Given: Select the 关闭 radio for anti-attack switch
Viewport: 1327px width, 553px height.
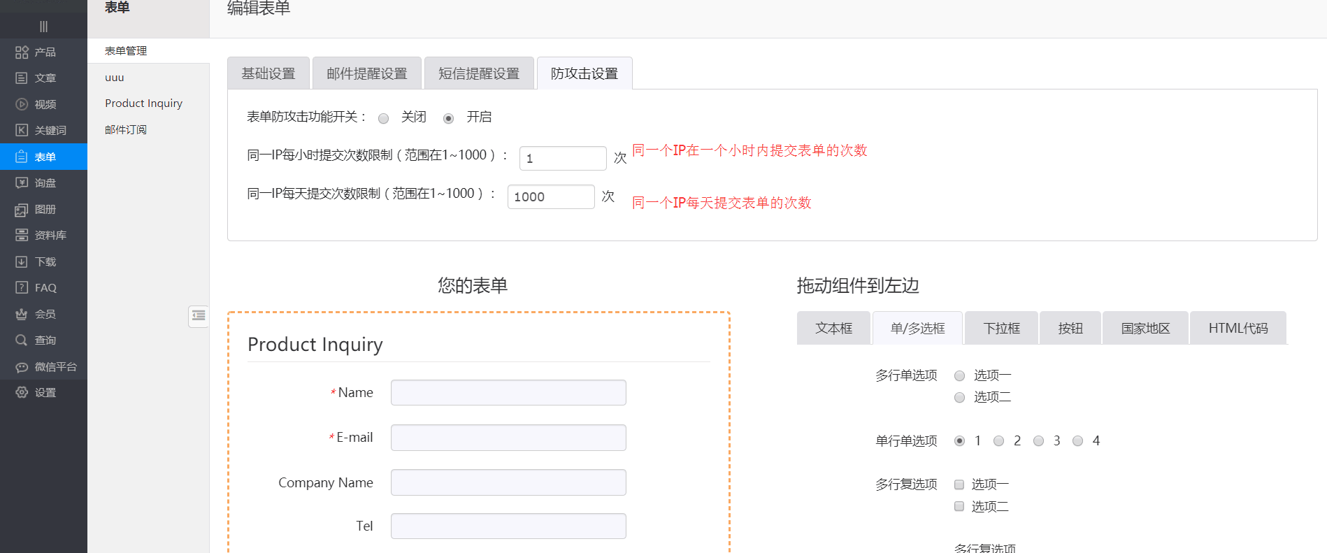Looking at the screenshot, I should coord(383,119).
